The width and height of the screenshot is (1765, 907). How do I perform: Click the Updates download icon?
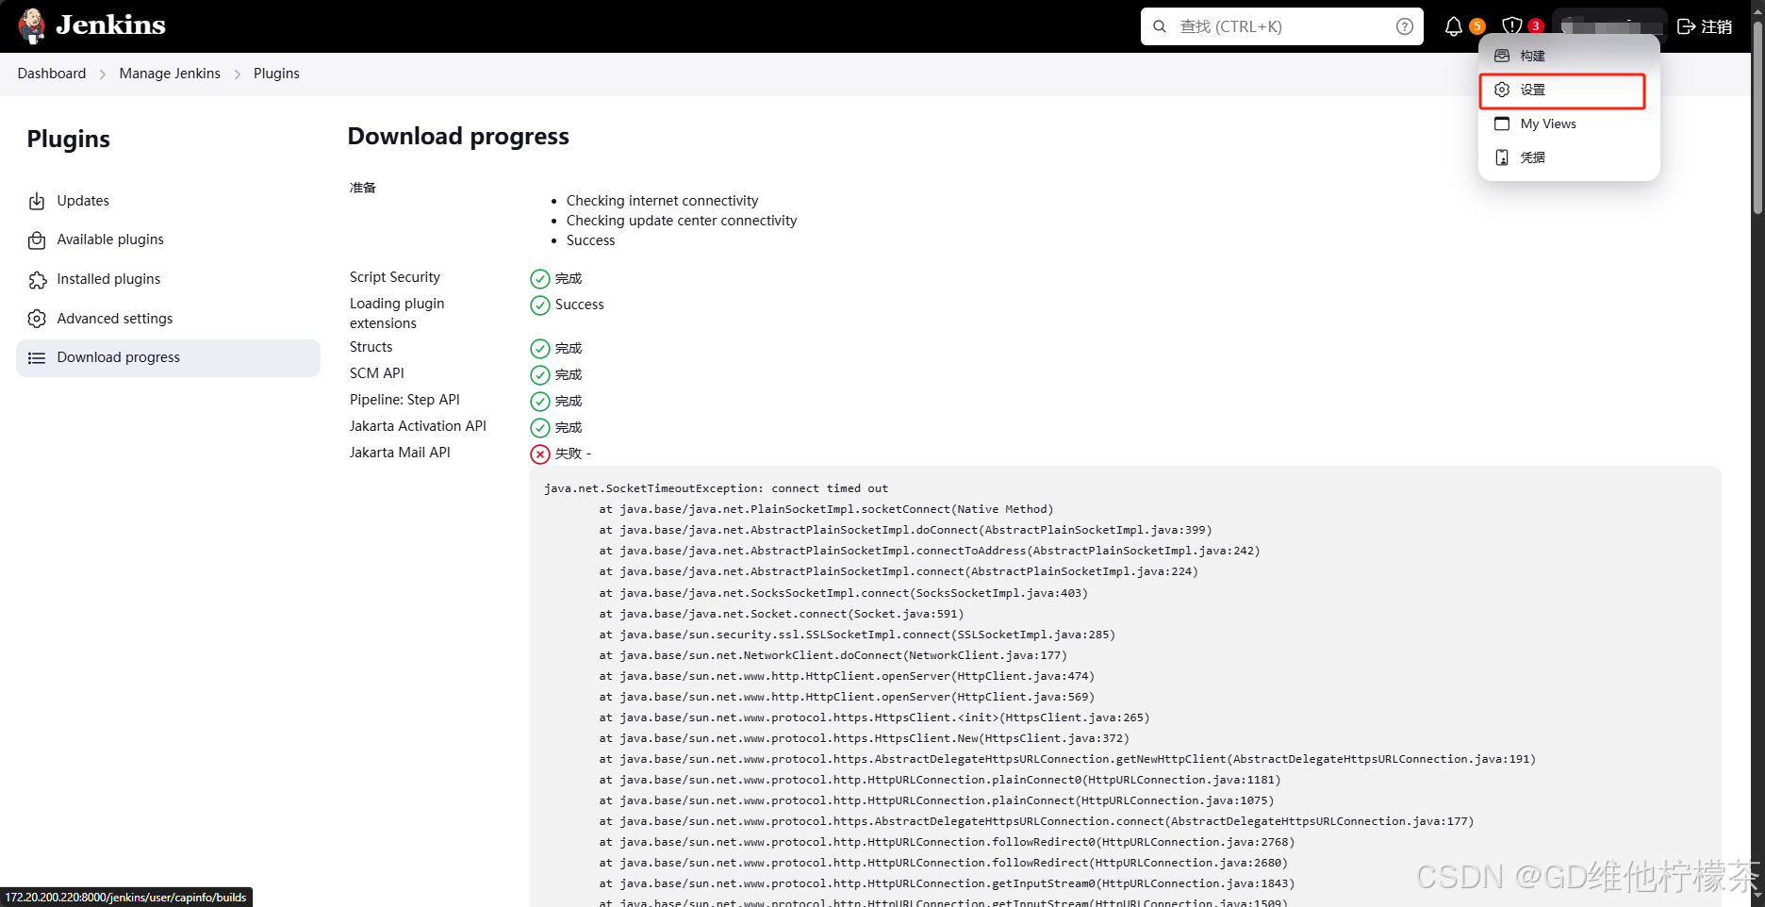(37, 201)
